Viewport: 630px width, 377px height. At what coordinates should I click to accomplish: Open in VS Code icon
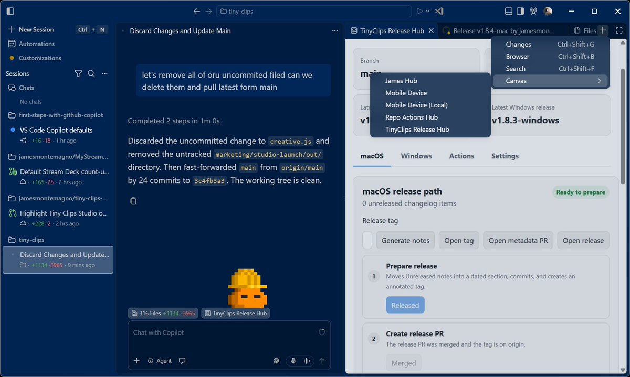pos(440,11)
